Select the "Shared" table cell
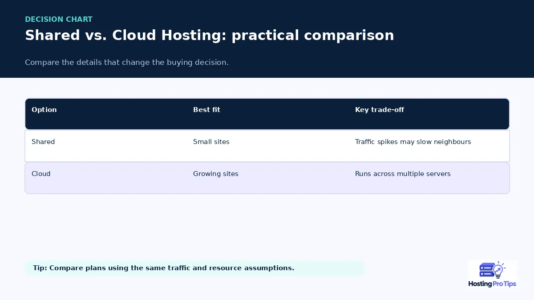The width and height of the screenshot is (534, 300). coord(43,142)
